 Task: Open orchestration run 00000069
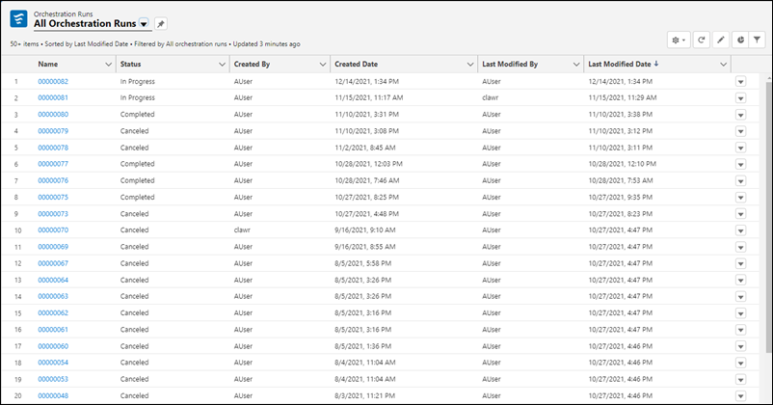coord(53,247)
